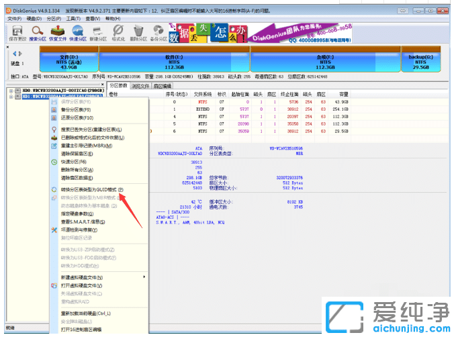Click the 新建分区 (New Partition) toolbar icon
The width and height of the screenshot is (456, 337).
pos(99,33)
